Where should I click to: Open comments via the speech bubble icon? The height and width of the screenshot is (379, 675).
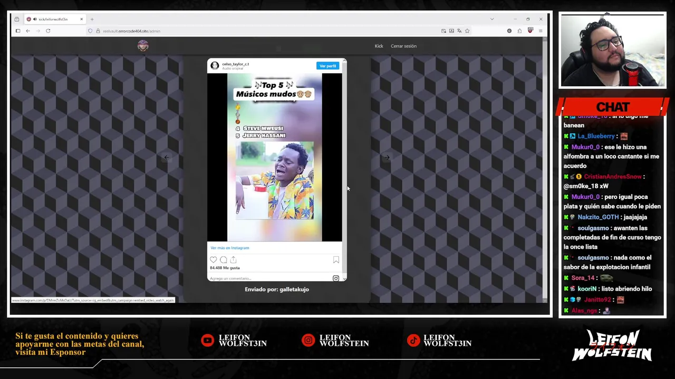pyautogui.click(x=223, y=260)
